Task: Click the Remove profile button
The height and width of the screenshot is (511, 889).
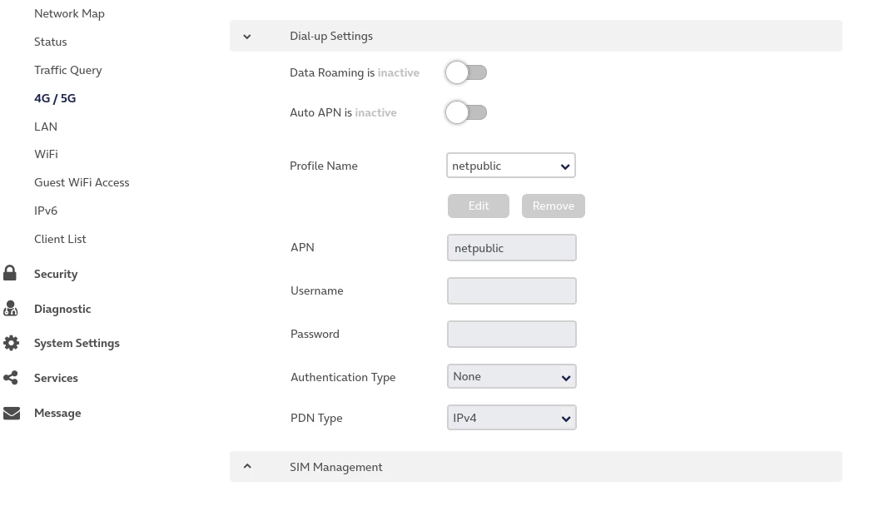Action: tap(553, 206)
